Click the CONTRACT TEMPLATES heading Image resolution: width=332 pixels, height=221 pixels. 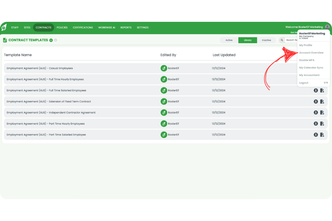pos(28,40)
